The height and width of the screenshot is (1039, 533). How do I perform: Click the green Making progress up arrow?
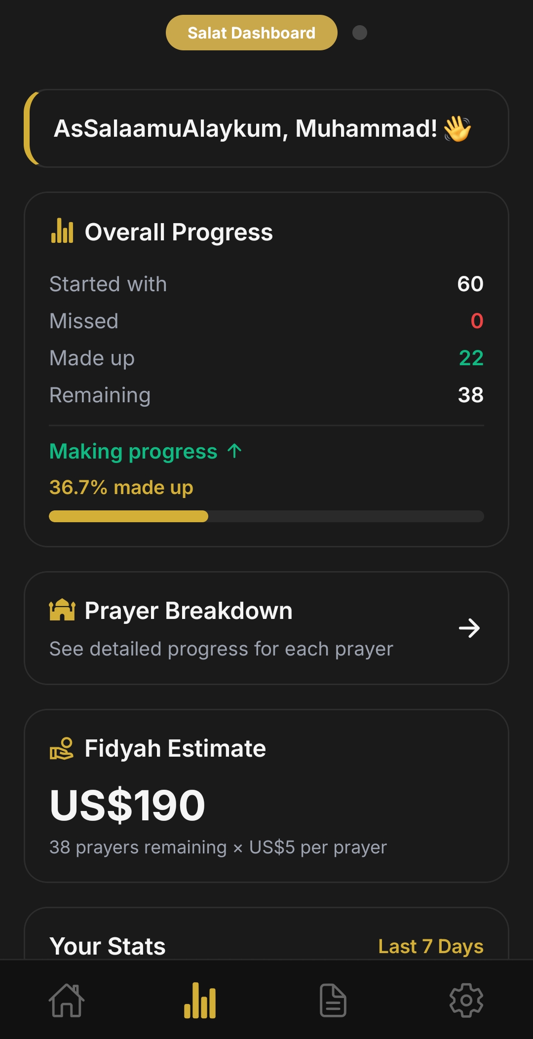(235, 451)
